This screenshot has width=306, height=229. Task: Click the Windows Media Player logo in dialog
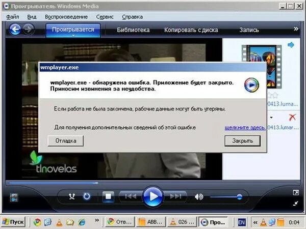coord(252,85)
